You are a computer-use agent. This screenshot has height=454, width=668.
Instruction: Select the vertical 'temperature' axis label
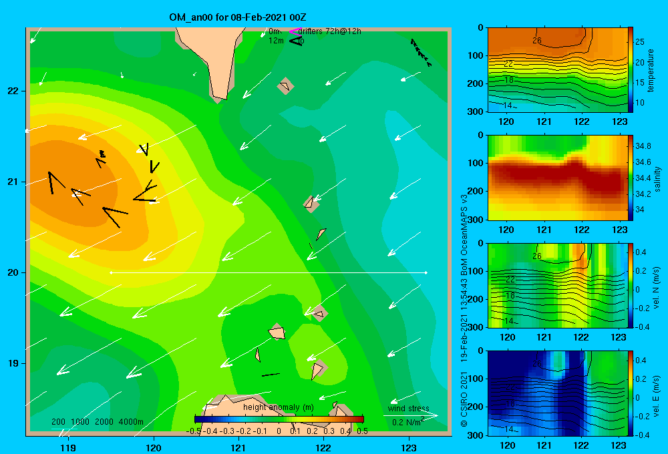(x=651, y=70)
